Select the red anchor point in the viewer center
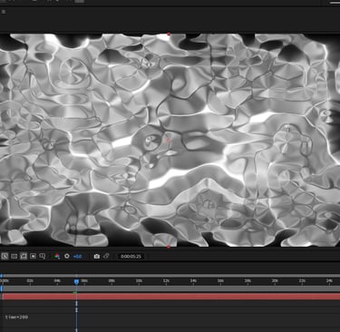This screenshot has height=332, width=340. click(x=169, y=140)
